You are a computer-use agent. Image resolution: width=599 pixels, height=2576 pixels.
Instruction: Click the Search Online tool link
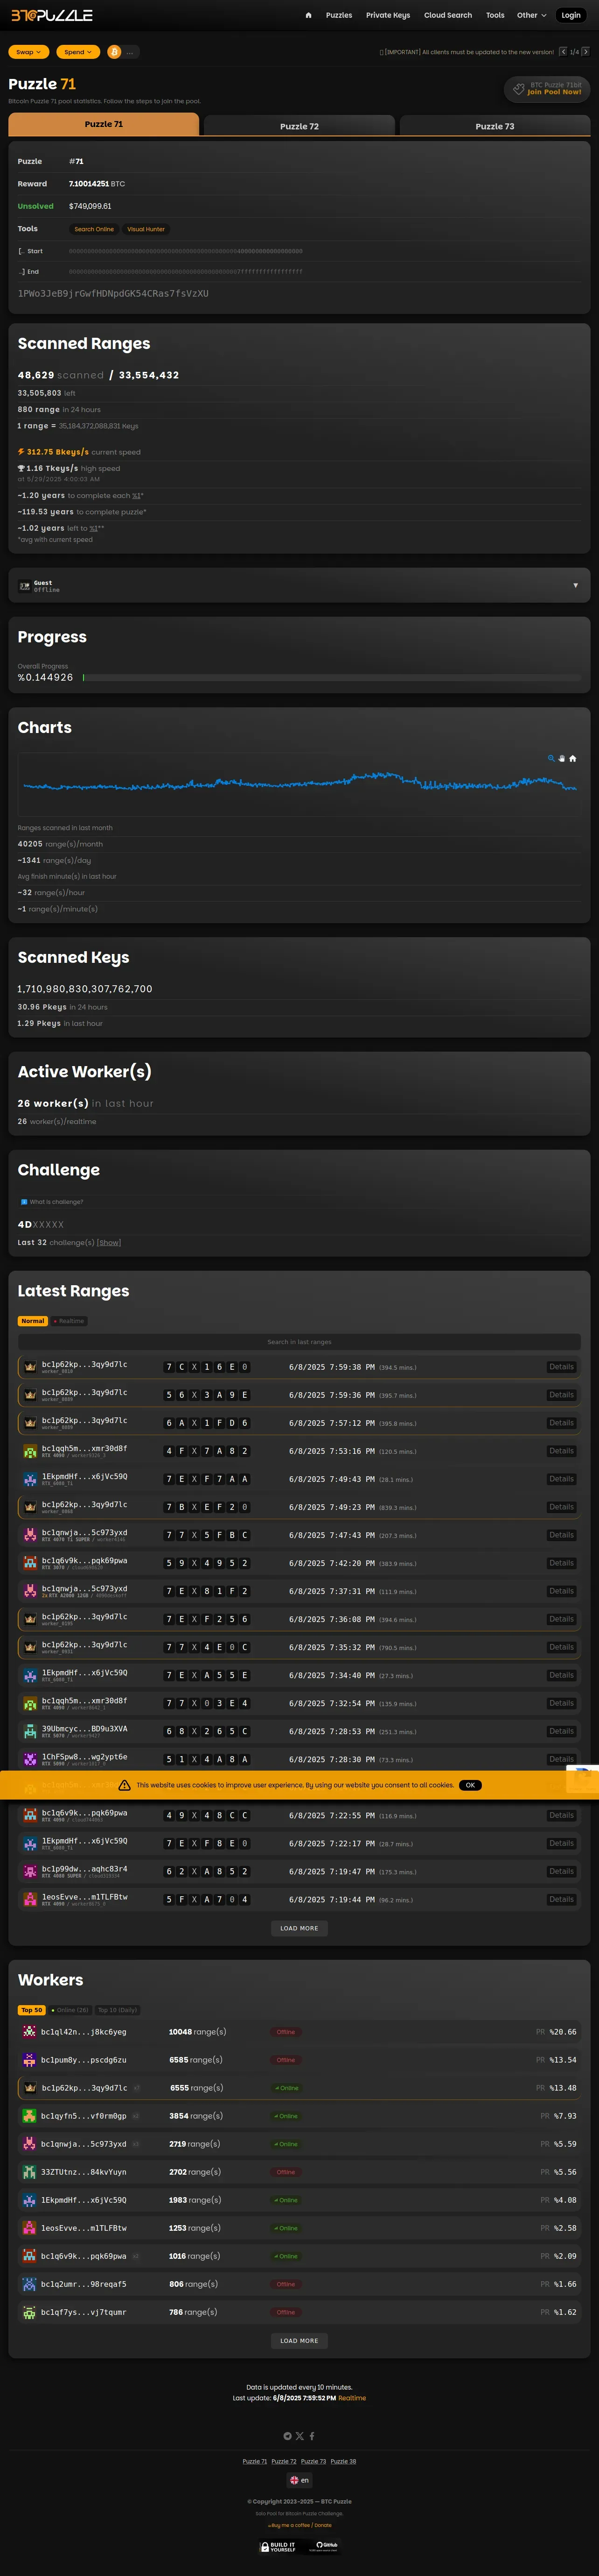pyautogui.click(x=94, y=229)
